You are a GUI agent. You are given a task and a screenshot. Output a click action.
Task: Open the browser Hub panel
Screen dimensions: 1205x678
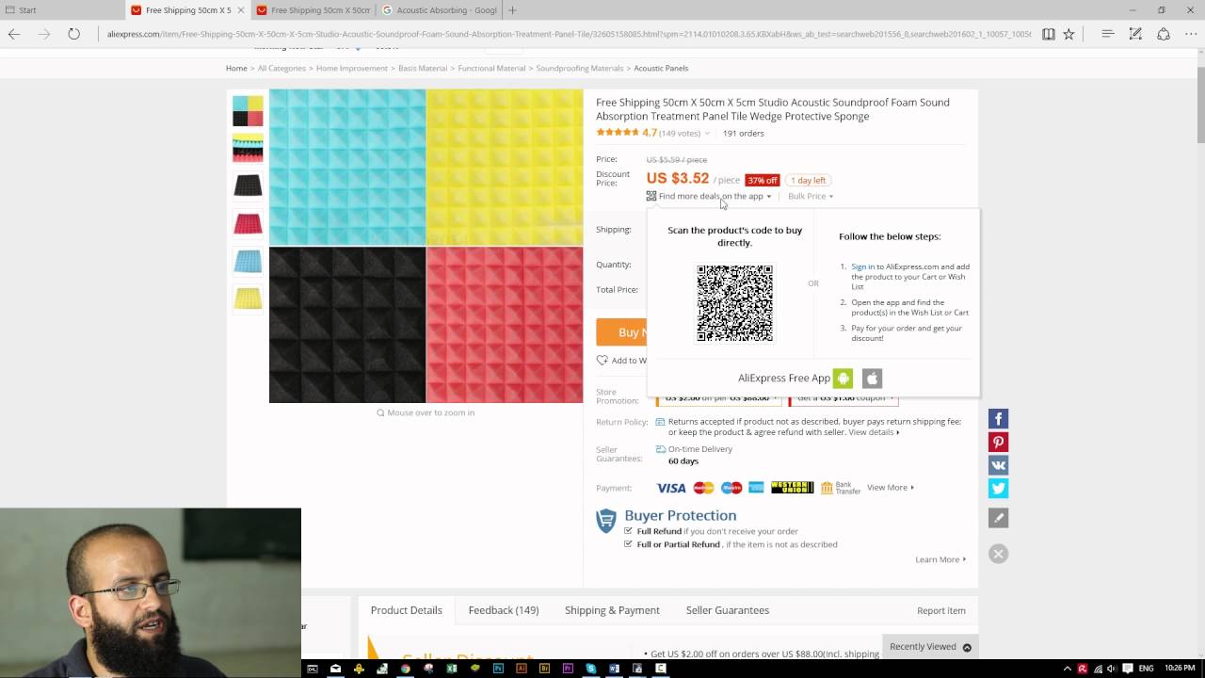click(1108, 34)
